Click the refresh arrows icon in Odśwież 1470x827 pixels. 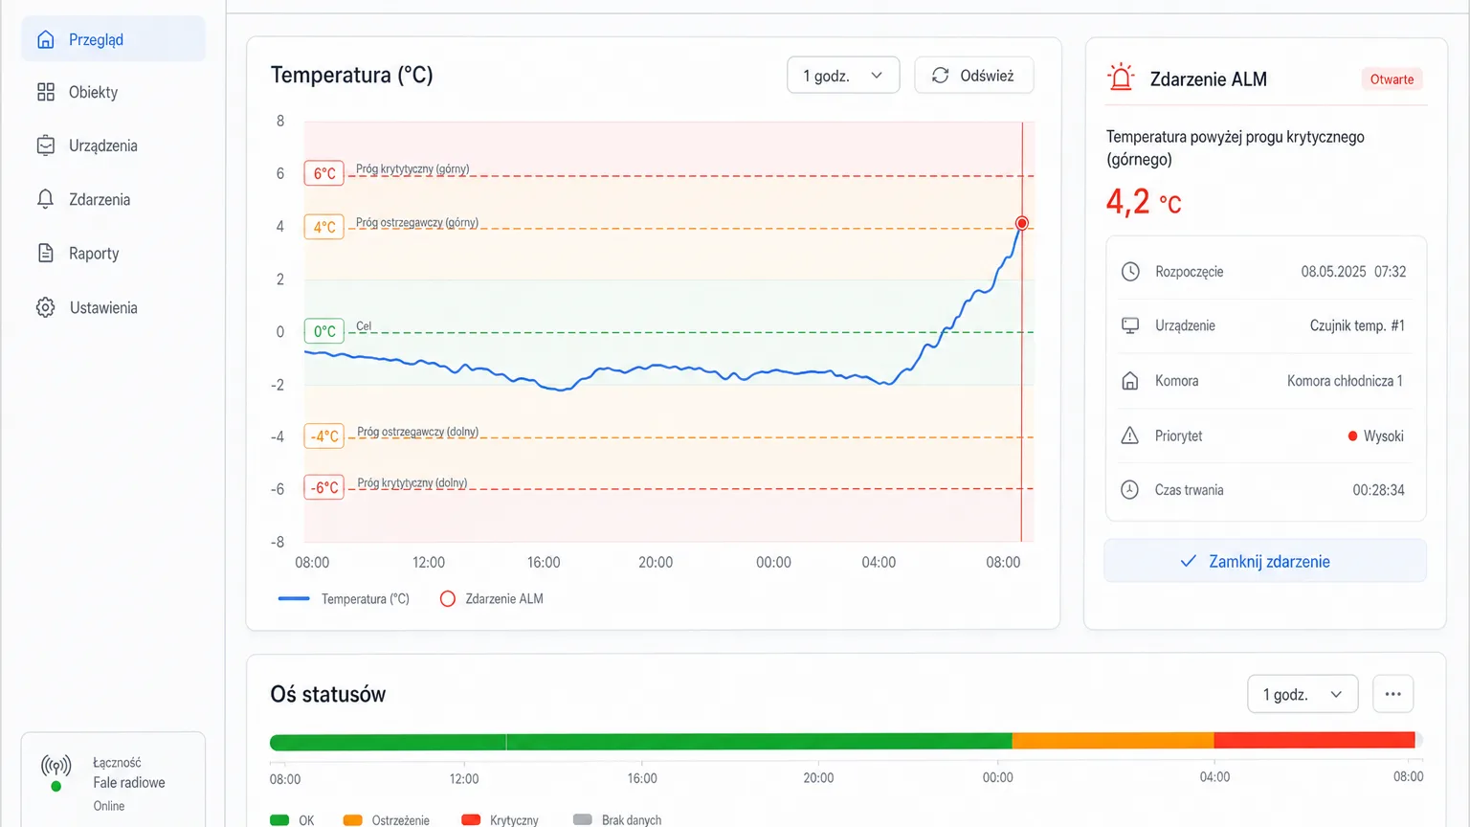(x=941, y=75)
